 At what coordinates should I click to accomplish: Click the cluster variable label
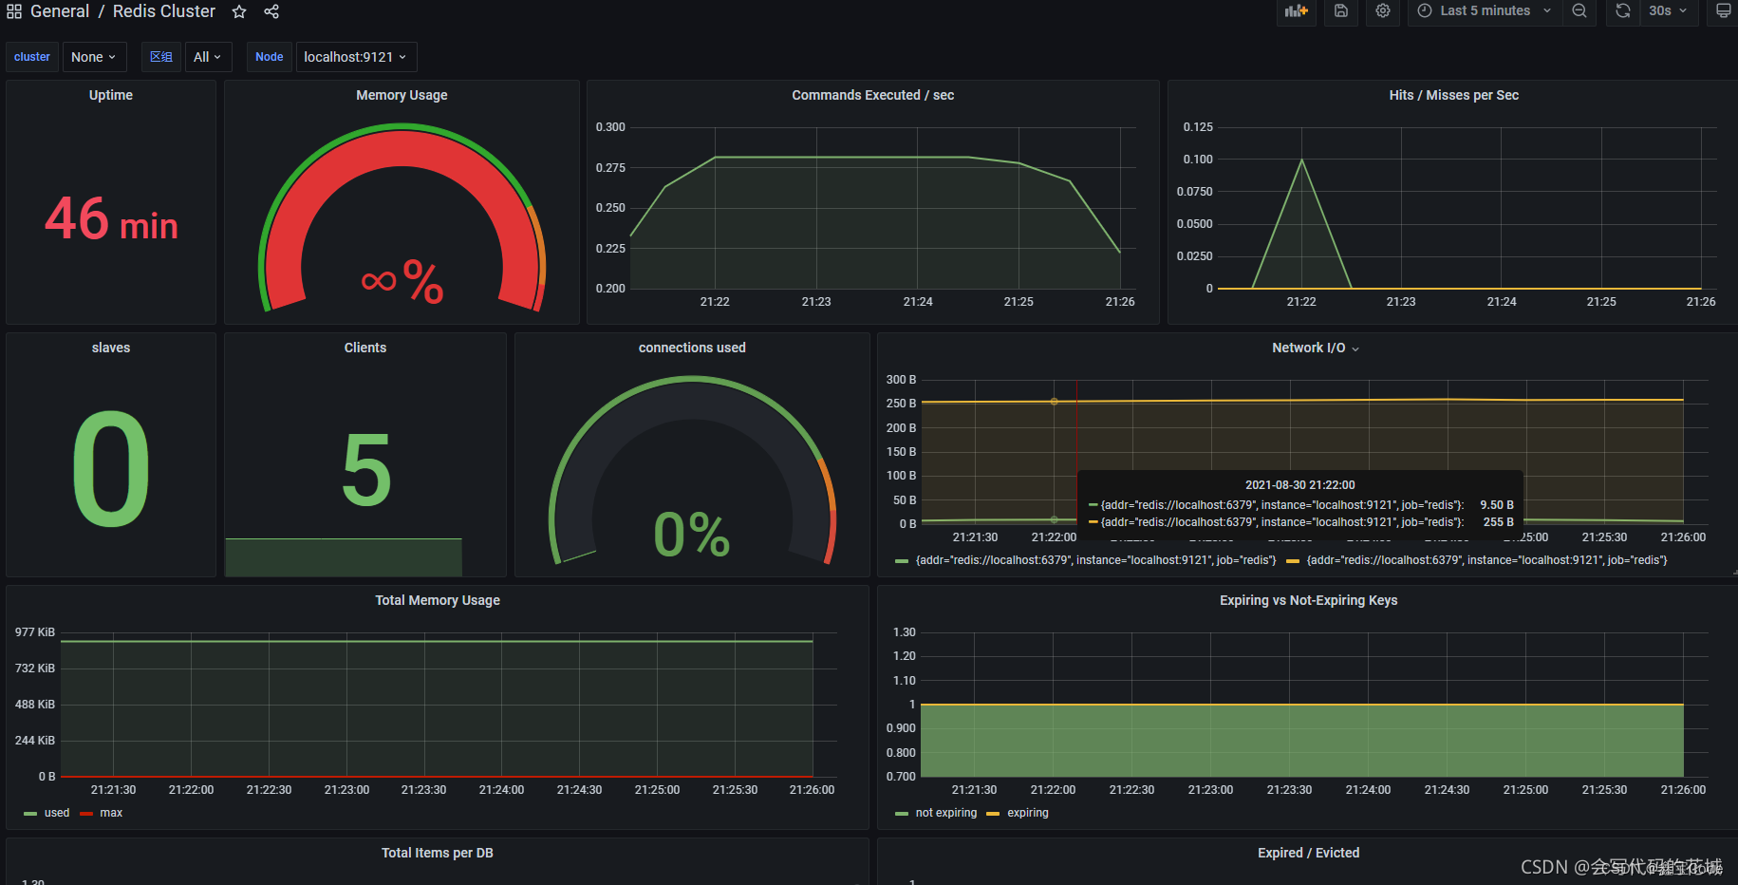click(x=32, y=57)
